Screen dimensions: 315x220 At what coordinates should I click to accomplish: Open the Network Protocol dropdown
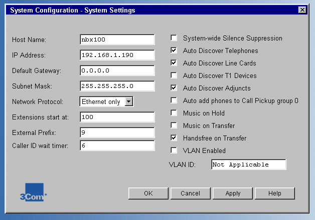128,101
